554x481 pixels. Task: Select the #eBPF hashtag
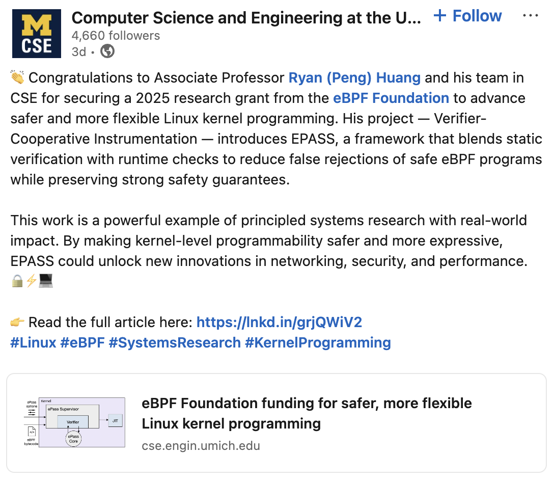tap(82, 342)
